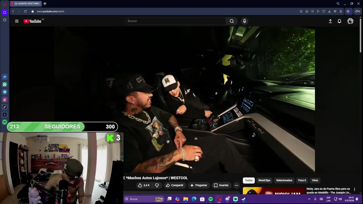Open the Nicky Jam video thumbnail
Viewport: 363px width, 204px height.
tap(274, 191)
